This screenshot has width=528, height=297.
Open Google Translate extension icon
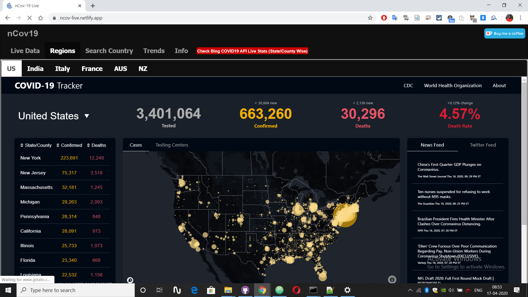[395, 18]
